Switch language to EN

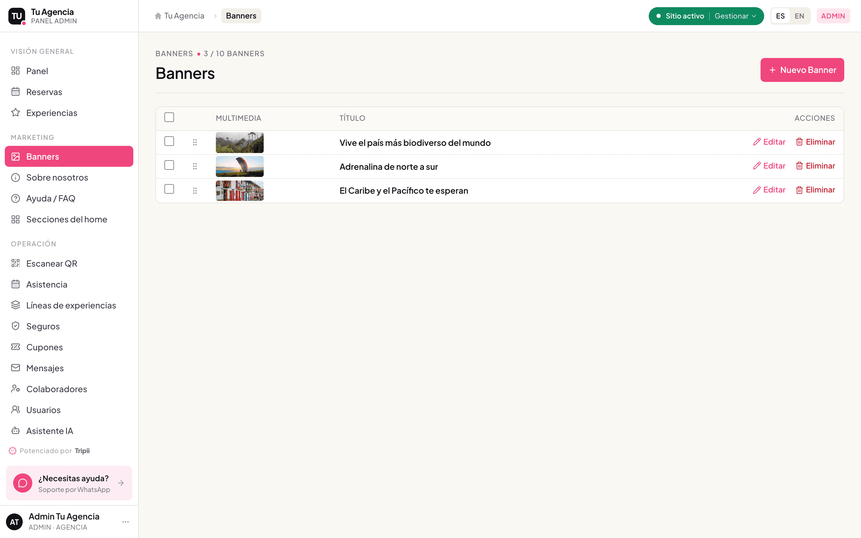tap(799, 16)
